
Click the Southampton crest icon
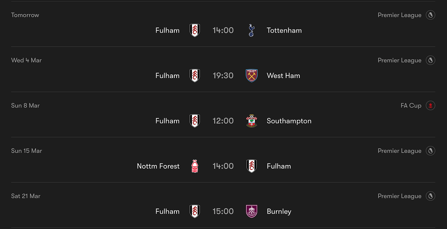252,121
